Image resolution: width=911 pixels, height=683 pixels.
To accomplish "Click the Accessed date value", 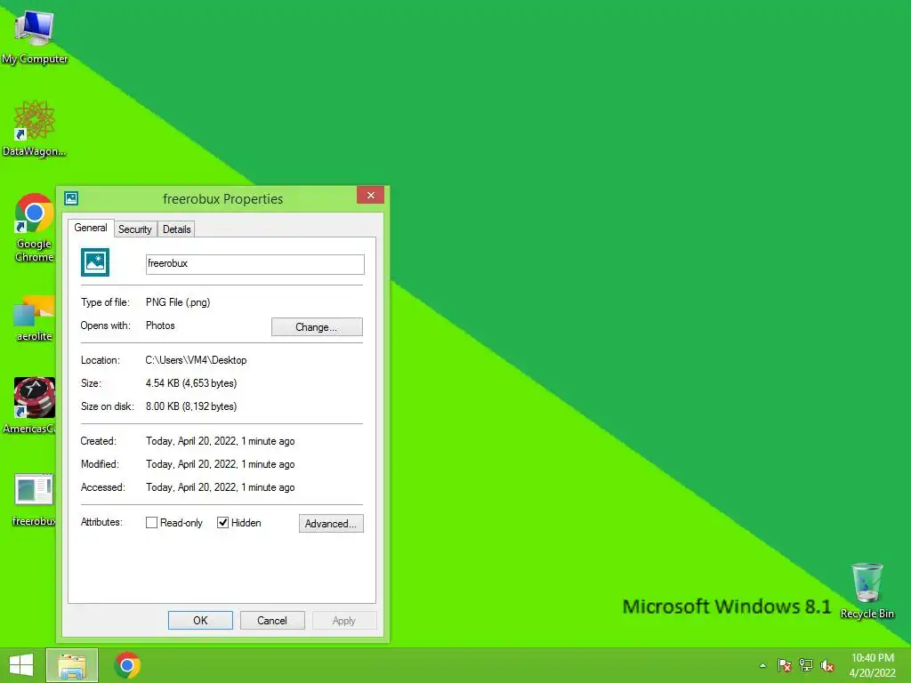I will pos(221,488).
